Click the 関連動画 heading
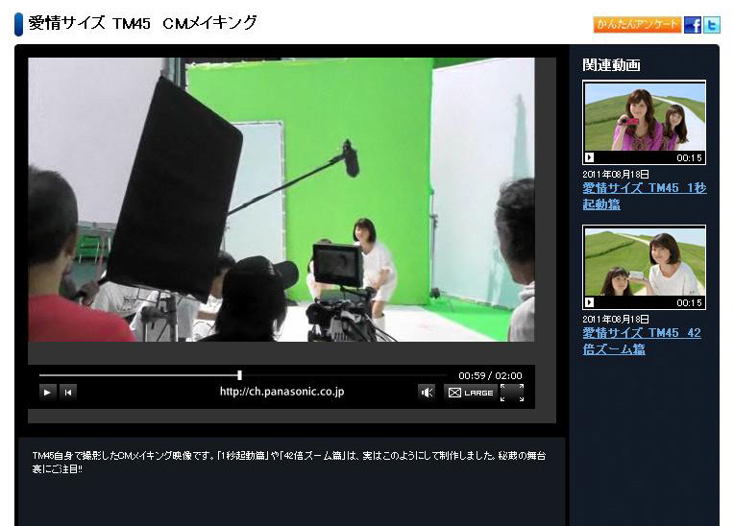Screen dimensions: 734x526 click(611, 65)
